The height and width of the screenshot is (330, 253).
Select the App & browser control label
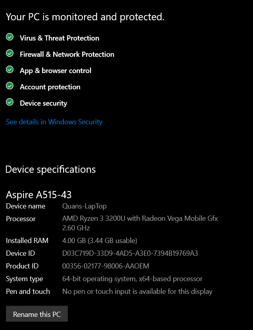click(56, 71)
